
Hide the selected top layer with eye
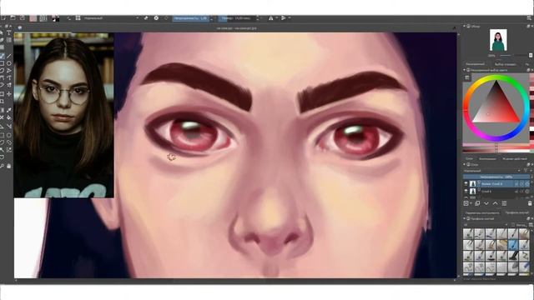(466, 183)
